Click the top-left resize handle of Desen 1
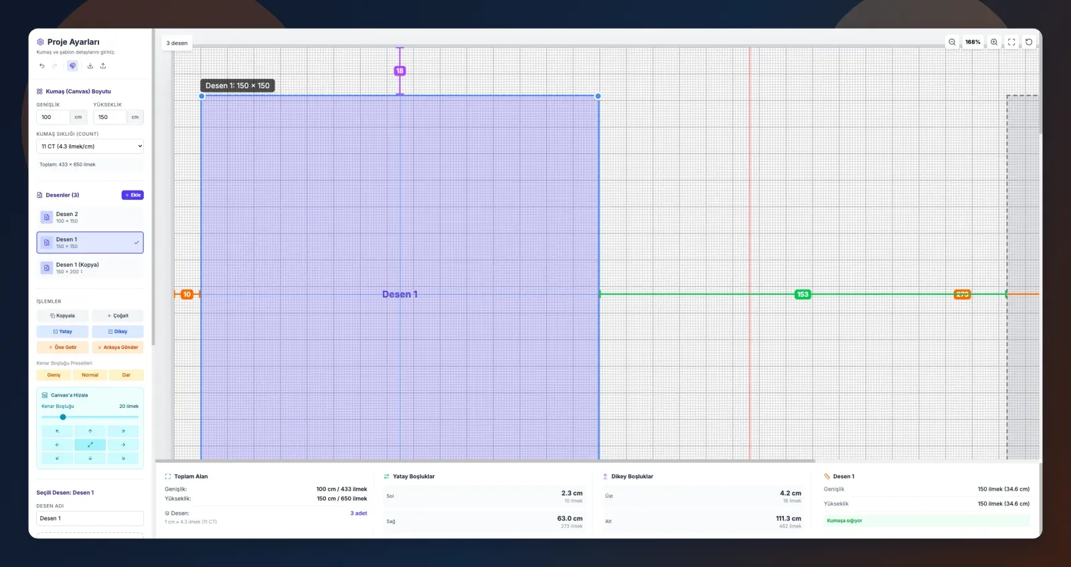 click(x=201, y=96)
